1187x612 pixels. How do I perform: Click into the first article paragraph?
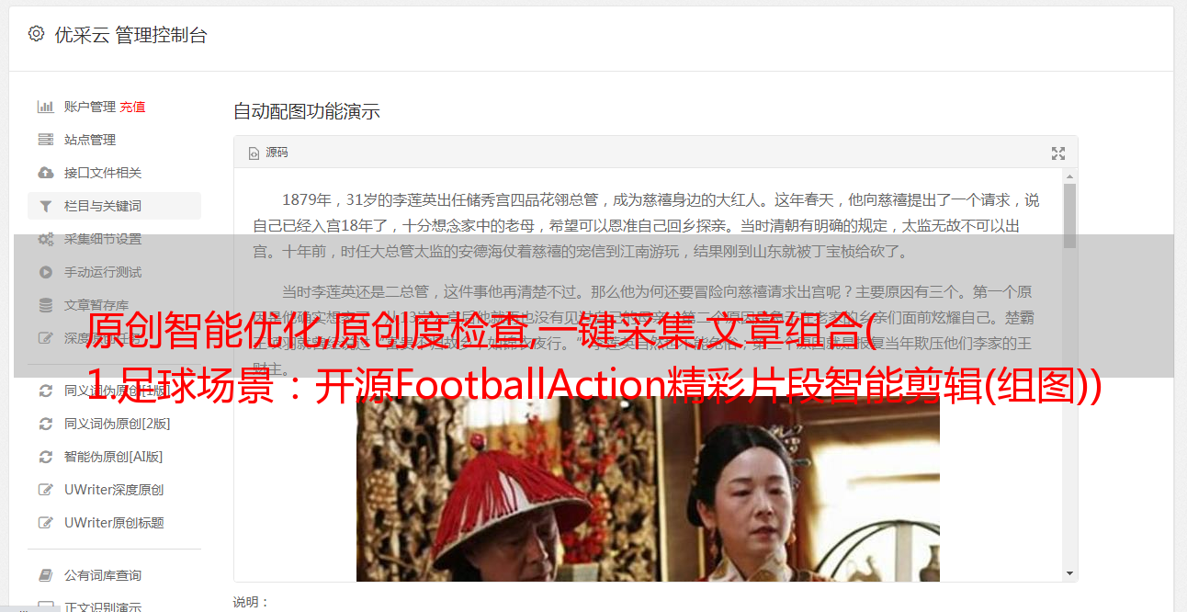coord(647,225)
